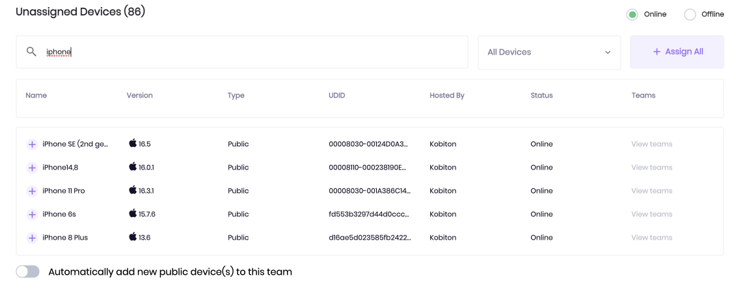Click the Unassigned Devices (86) heading
This screenshot has height=291, width=736.
click(80, 12)
